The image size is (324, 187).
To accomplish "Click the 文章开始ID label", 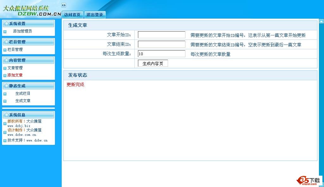I will point(119,35).
